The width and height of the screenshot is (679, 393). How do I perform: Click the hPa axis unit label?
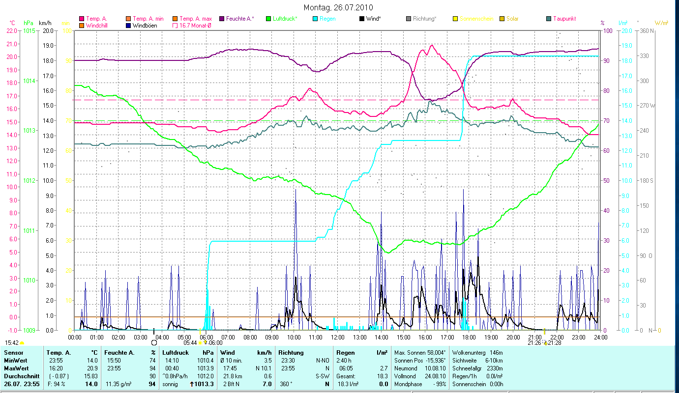pos(29,23)
